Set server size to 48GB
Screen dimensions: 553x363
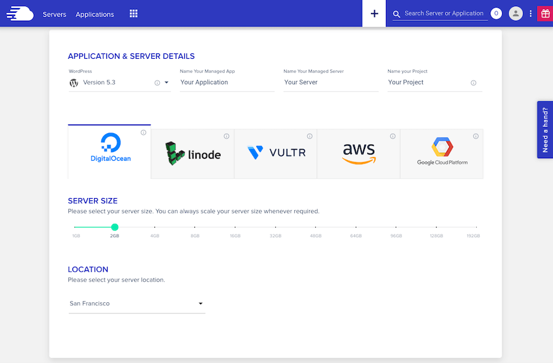point(316,236)
